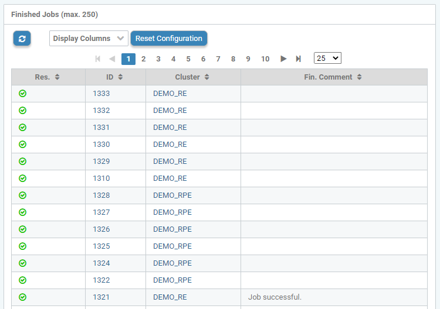Open the Display Columns dropdown
This screenshot has width=440, height=309.
point(88,39)
